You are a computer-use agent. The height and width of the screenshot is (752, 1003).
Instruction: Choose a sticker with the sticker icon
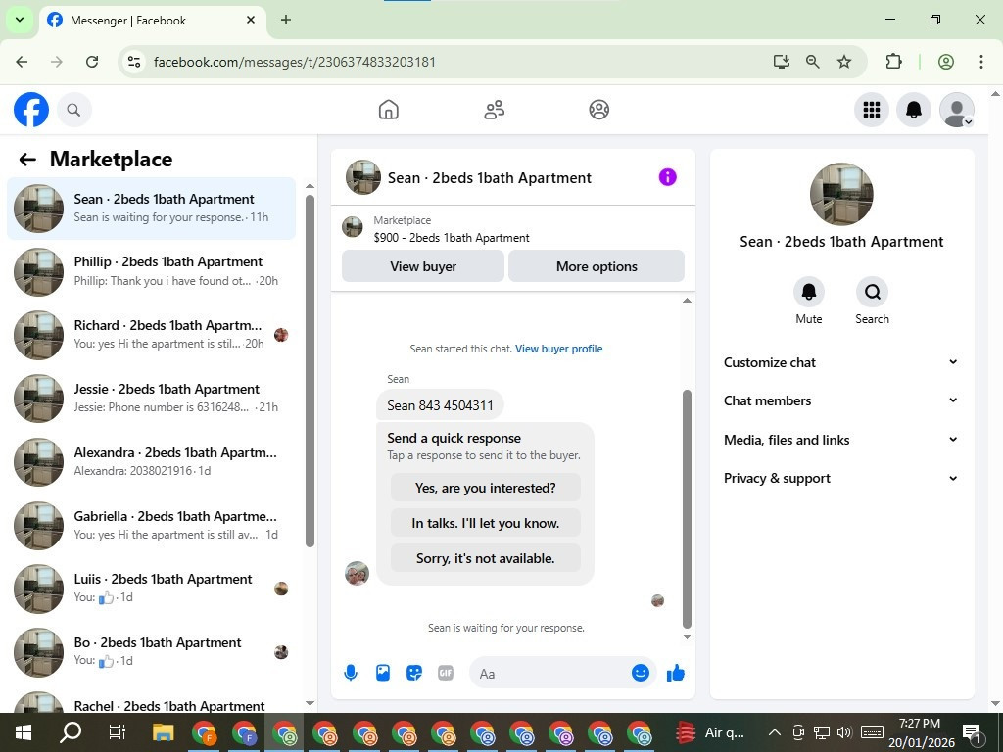[x=414, y=673]
